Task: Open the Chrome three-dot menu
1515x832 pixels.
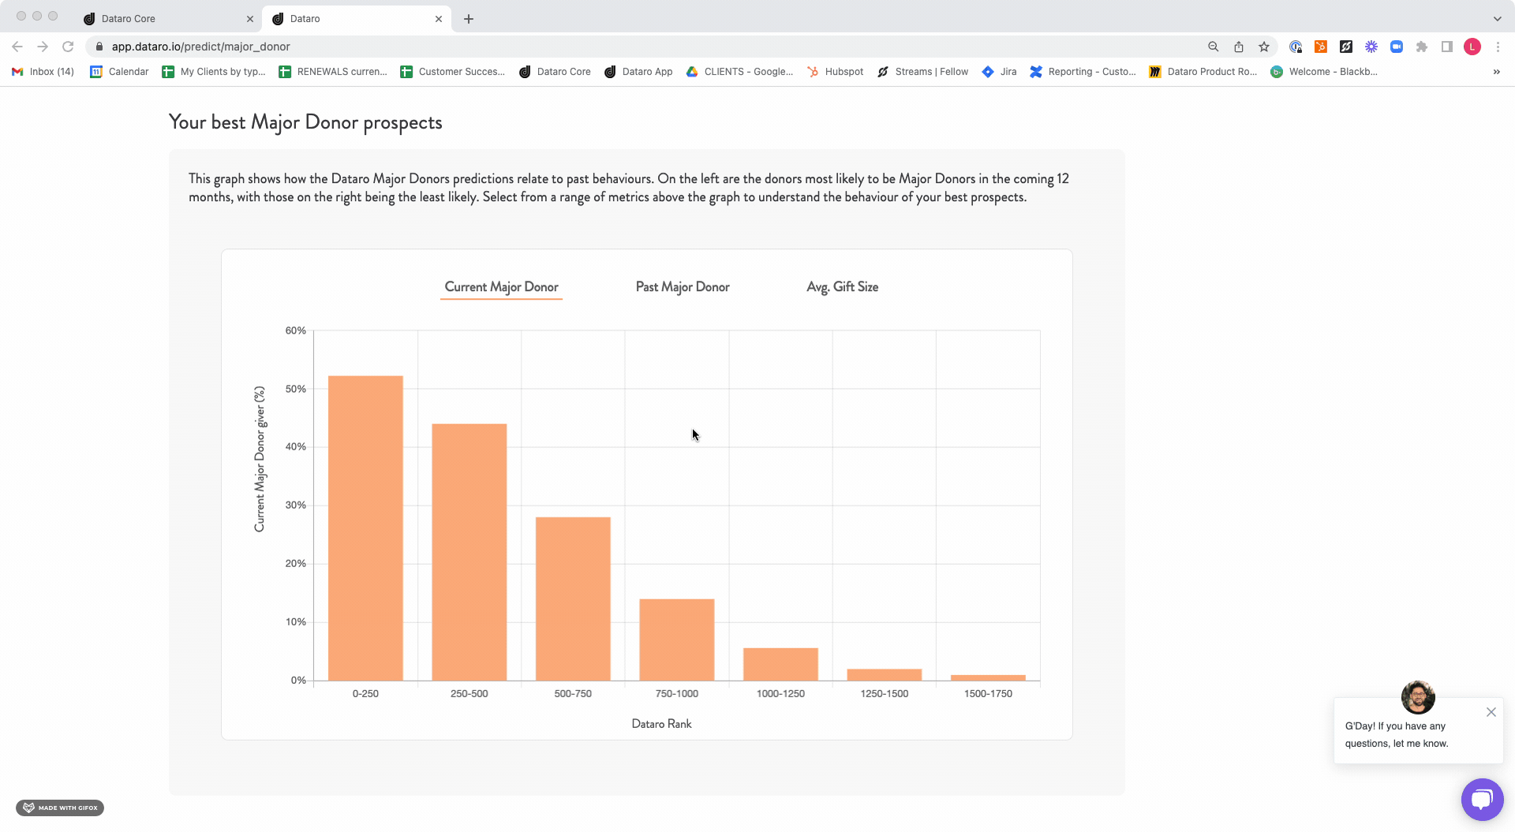Action: click(1498, 47)
